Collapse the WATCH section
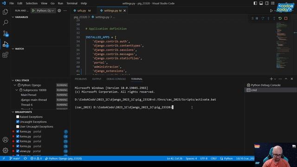 coord(13,49)
